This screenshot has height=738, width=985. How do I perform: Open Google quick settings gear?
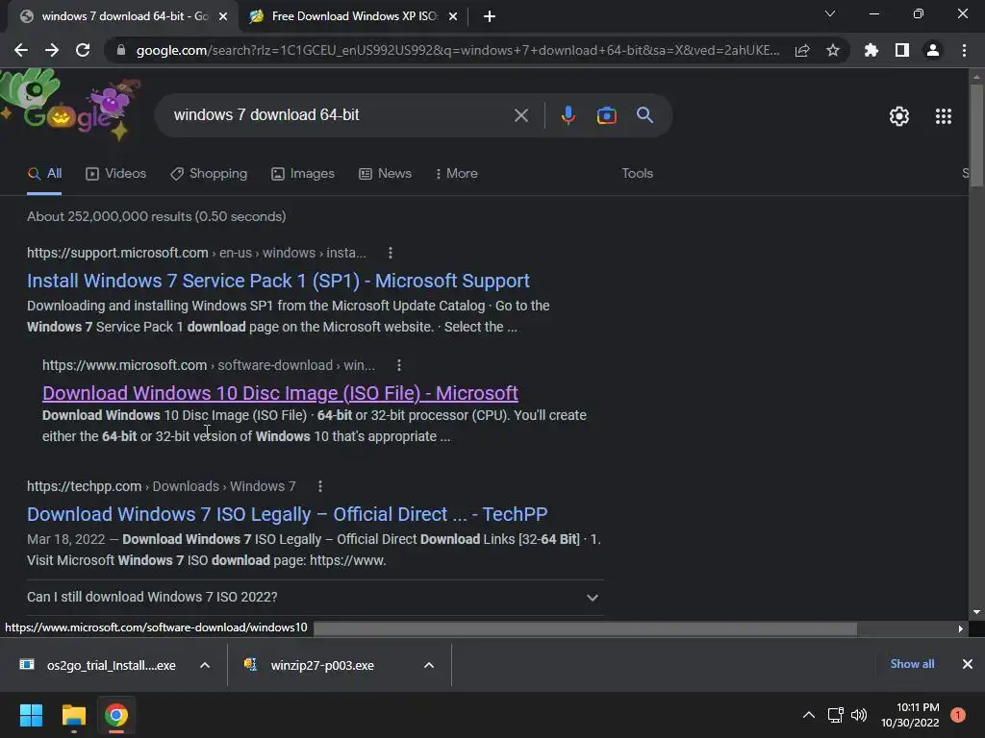[899, 116]
